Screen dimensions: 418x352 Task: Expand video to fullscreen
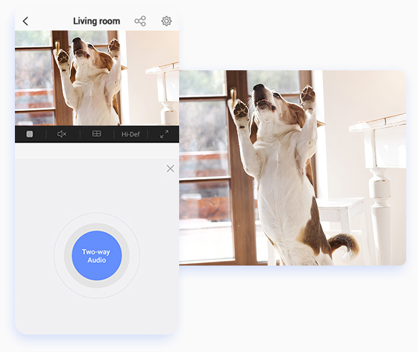[164, 134]
